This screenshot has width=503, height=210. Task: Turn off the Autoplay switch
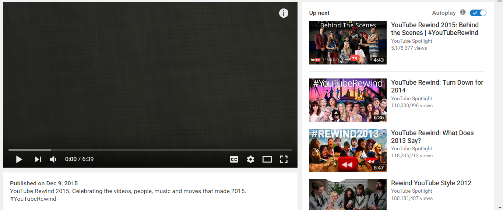478,13
